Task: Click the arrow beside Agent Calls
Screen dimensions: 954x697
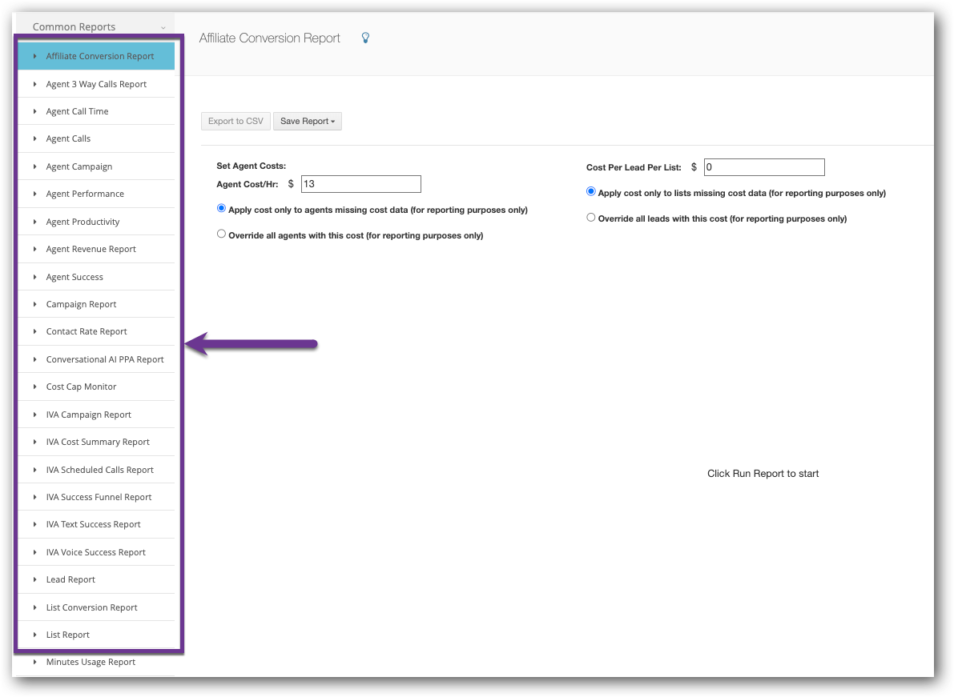Action: click(34, 138)
